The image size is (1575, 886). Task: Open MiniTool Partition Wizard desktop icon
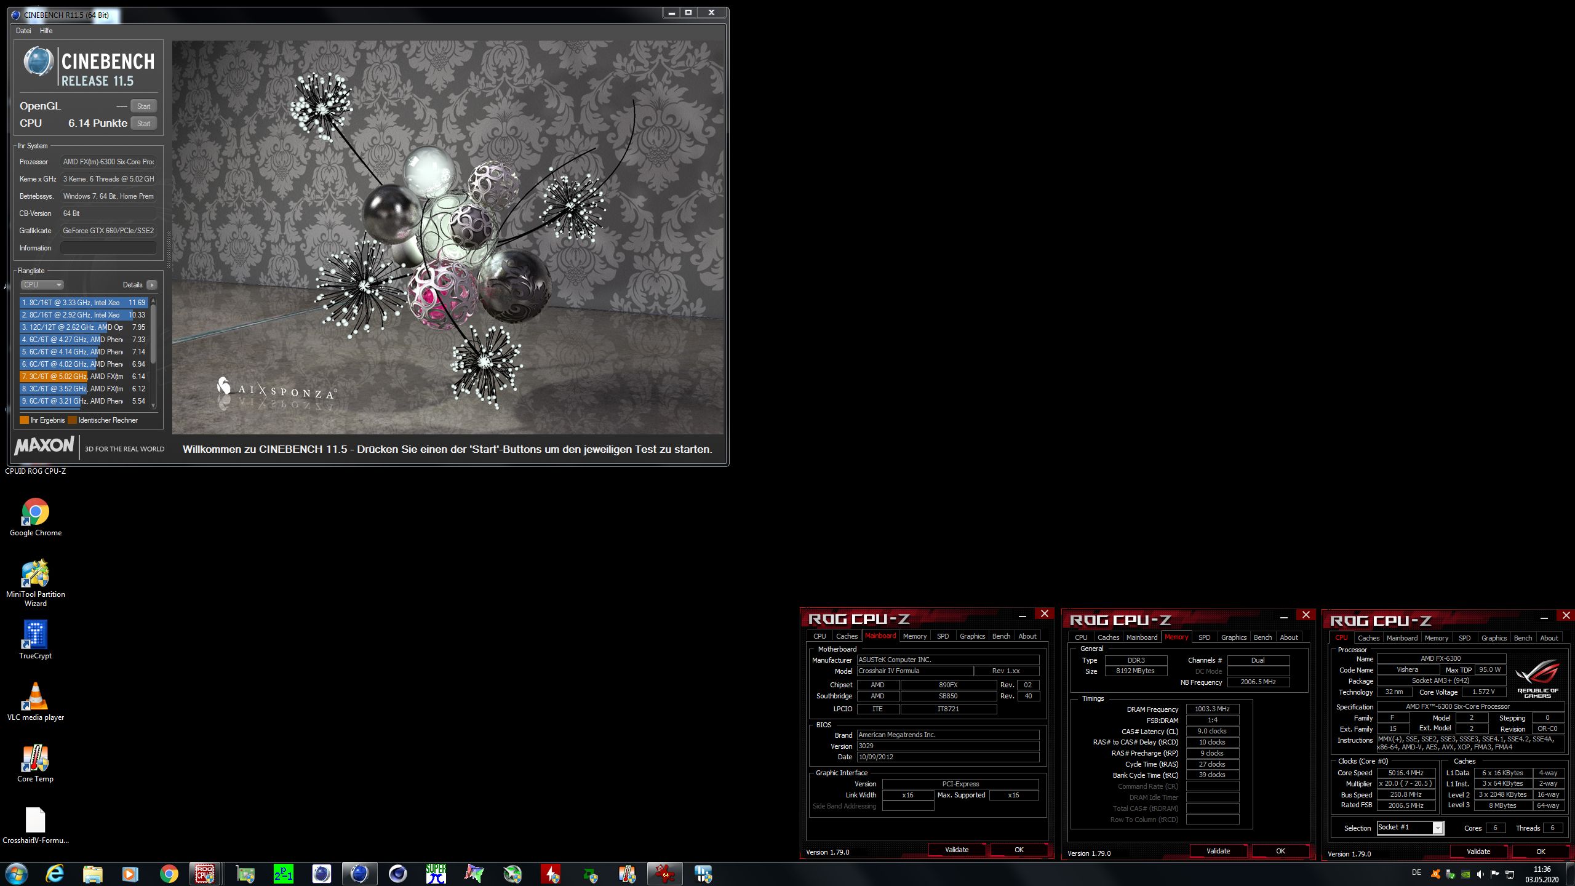(x=35, y=583)
